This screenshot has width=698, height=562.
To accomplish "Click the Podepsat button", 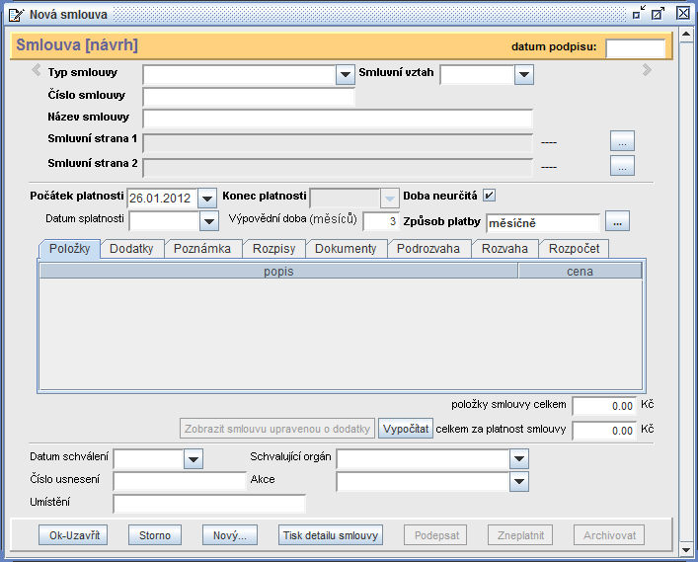I will pos(435,535).
